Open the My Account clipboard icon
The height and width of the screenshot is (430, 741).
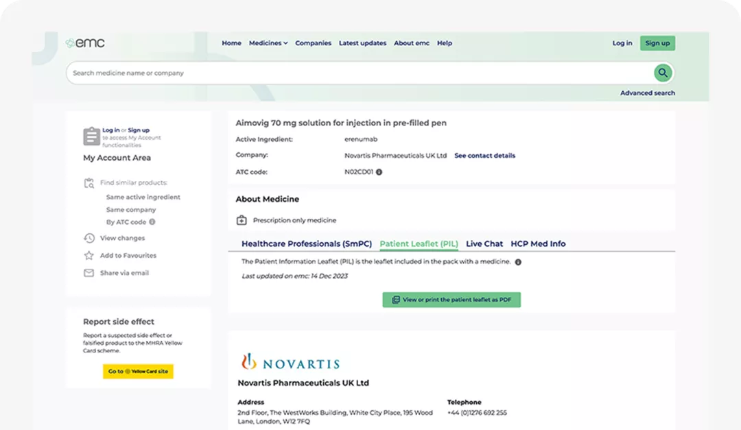[91, 136]
